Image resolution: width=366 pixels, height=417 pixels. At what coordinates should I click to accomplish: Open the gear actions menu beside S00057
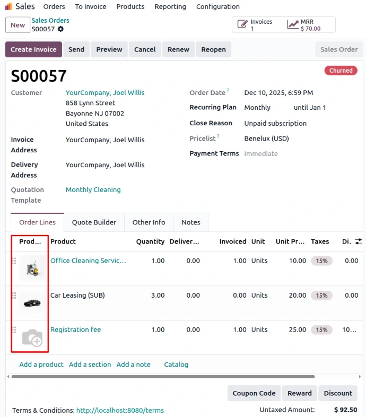60,29
